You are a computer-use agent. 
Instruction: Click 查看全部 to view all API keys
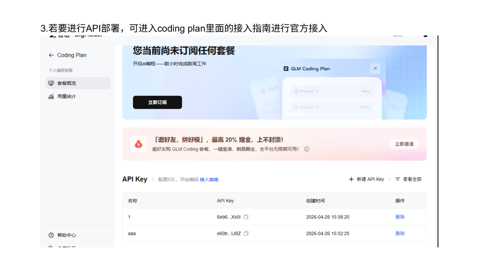point(411,179)
